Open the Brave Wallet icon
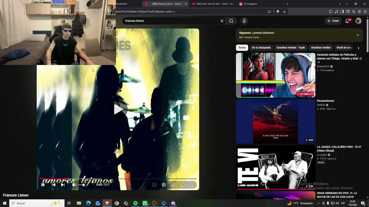This screenshot has height=207, width=369. click(x=348, y=11)
